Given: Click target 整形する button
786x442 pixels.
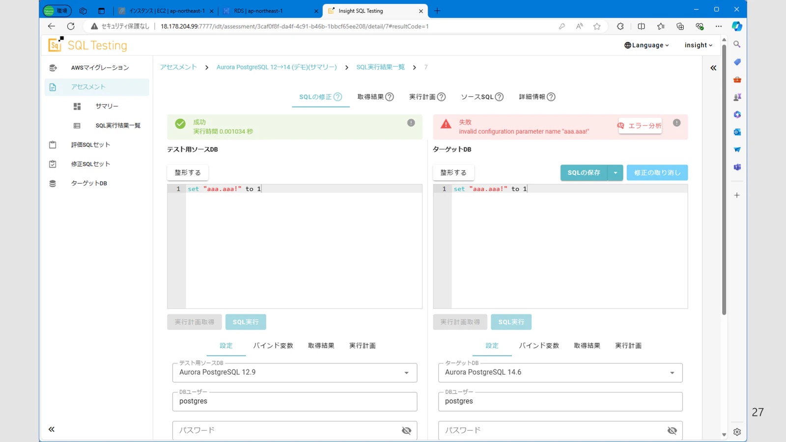Looking at the screenshot, I should 453,173.
